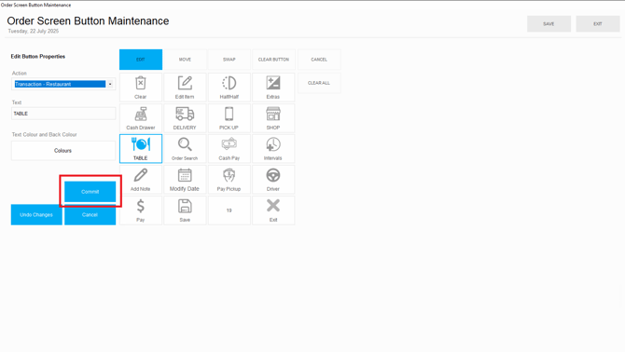Click the Cash Drawer register icon

click(141, 118)
